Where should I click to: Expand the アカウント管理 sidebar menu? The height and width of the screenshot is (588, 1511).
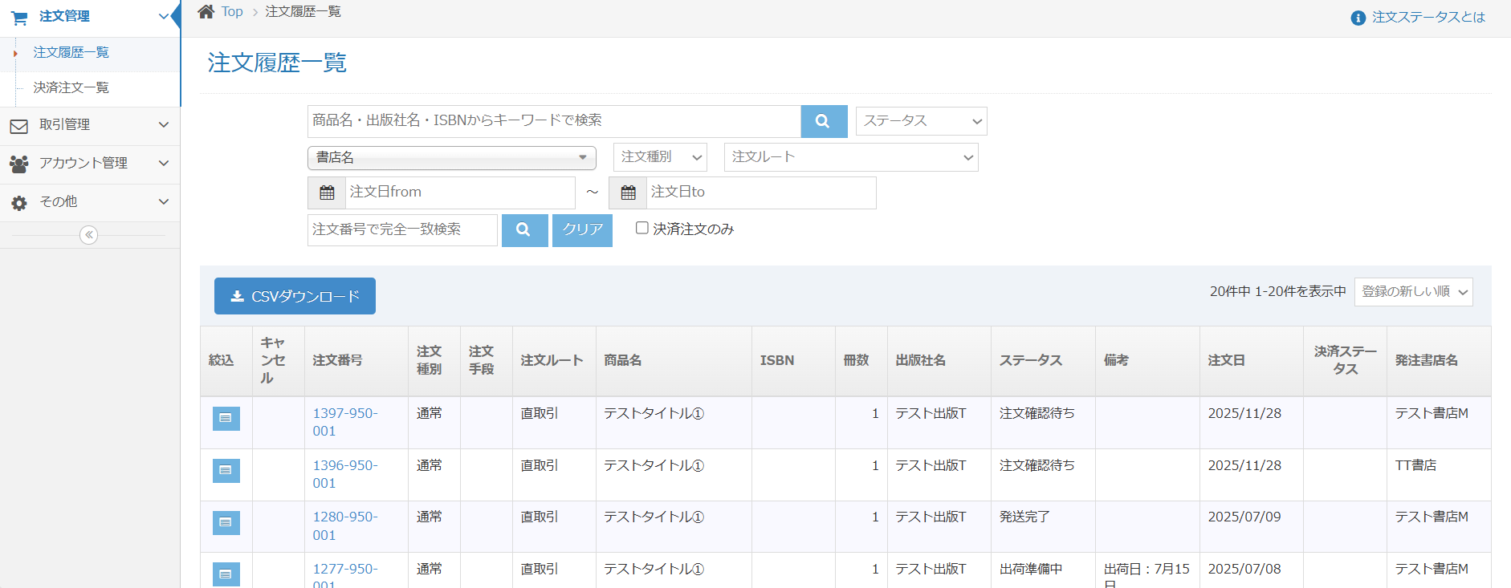90,164
